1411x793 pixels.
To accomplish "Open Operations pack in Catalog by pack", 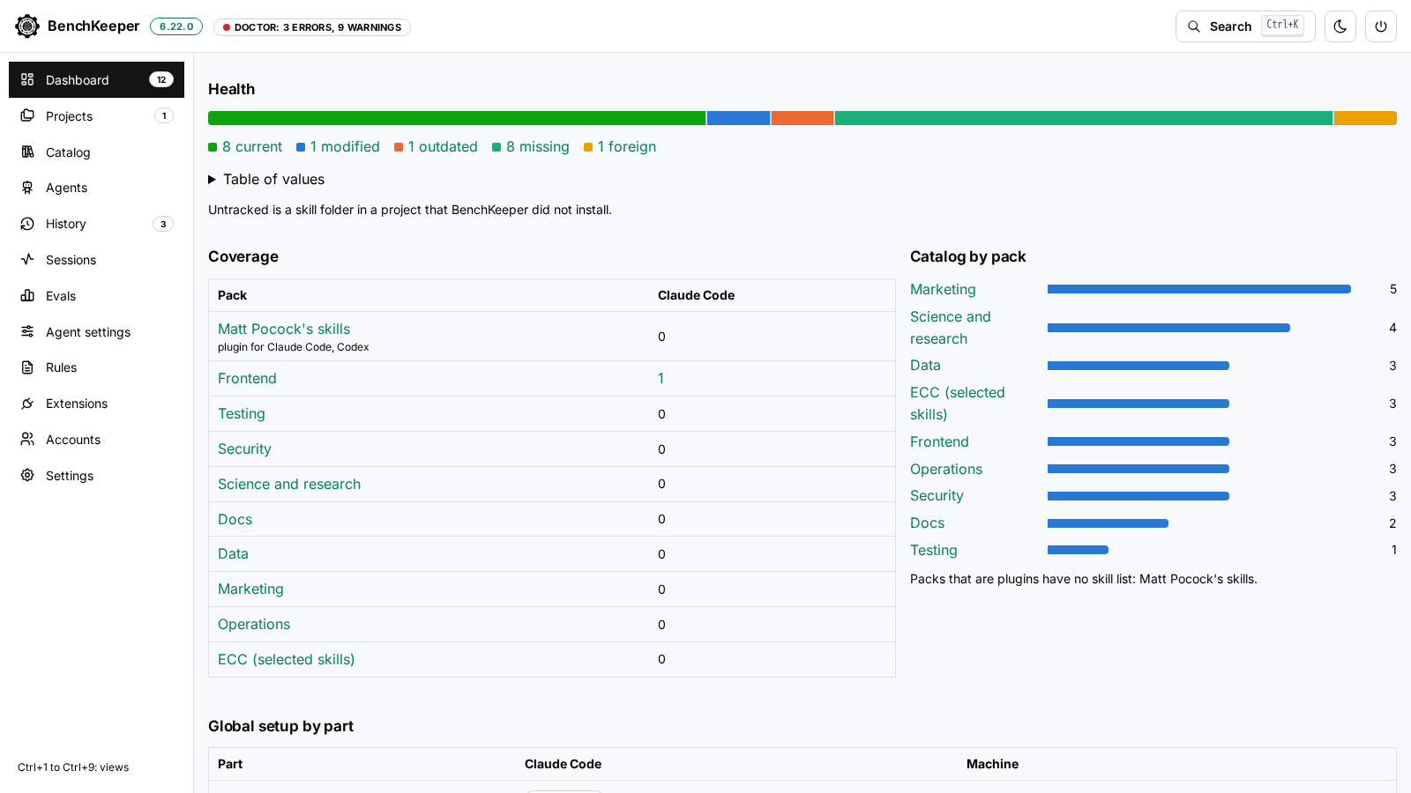I will pyautogui.click(x=946, y=469).
